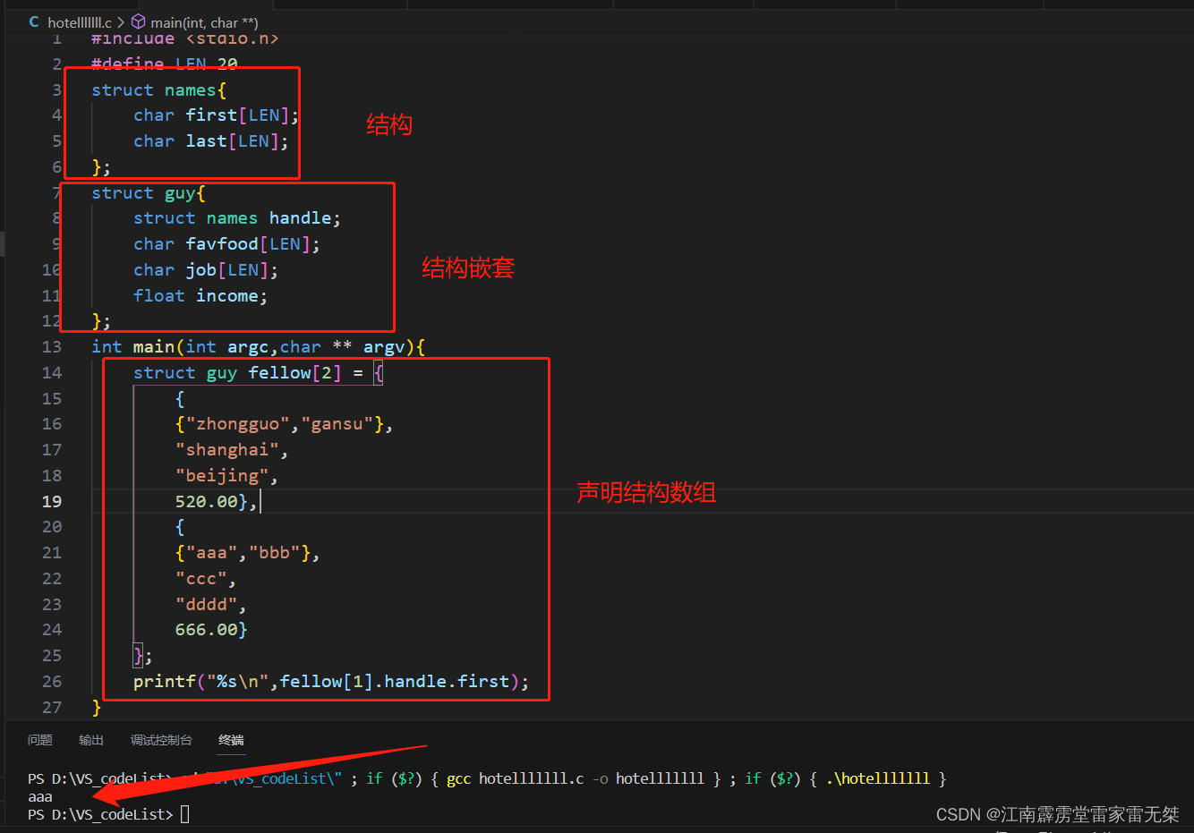Switch to the 问题 panel tab
This screenshot has height=833, width=1194.
point(40,740)
